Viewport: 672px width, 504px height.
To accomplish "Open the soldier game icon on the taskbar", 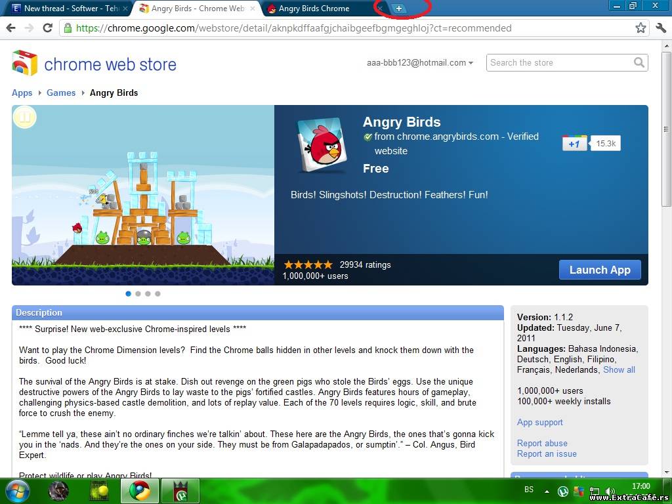I will coord(58,492).
